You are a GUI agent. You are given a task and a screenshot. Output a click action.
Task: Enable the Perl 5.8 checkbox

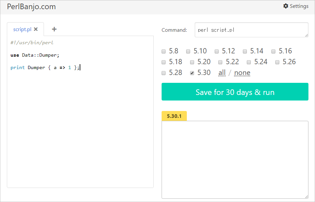pos(164,51)
